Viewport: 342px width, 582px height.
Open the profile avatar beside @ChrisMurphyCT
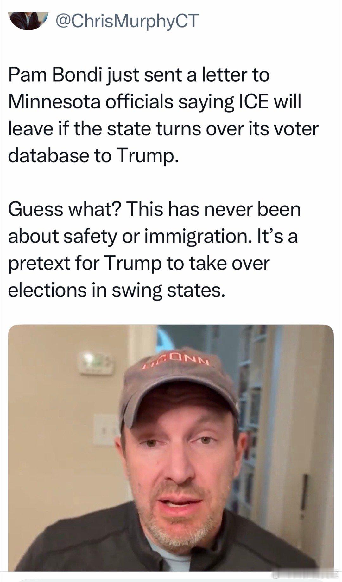click(x=28, y=21)
